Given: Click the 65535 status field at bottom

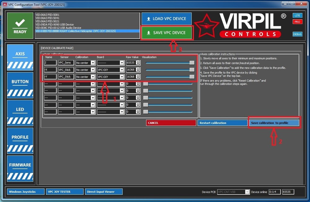Looking at the screenshot, I should pos(288,192).
